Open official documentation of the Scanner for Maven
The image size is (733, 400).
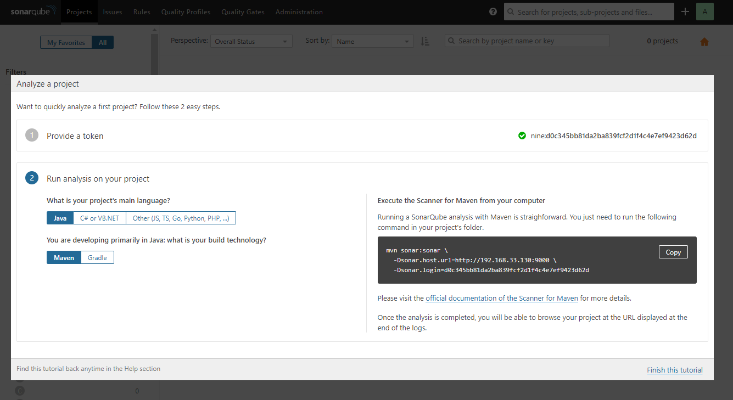[x=502, y=298]
